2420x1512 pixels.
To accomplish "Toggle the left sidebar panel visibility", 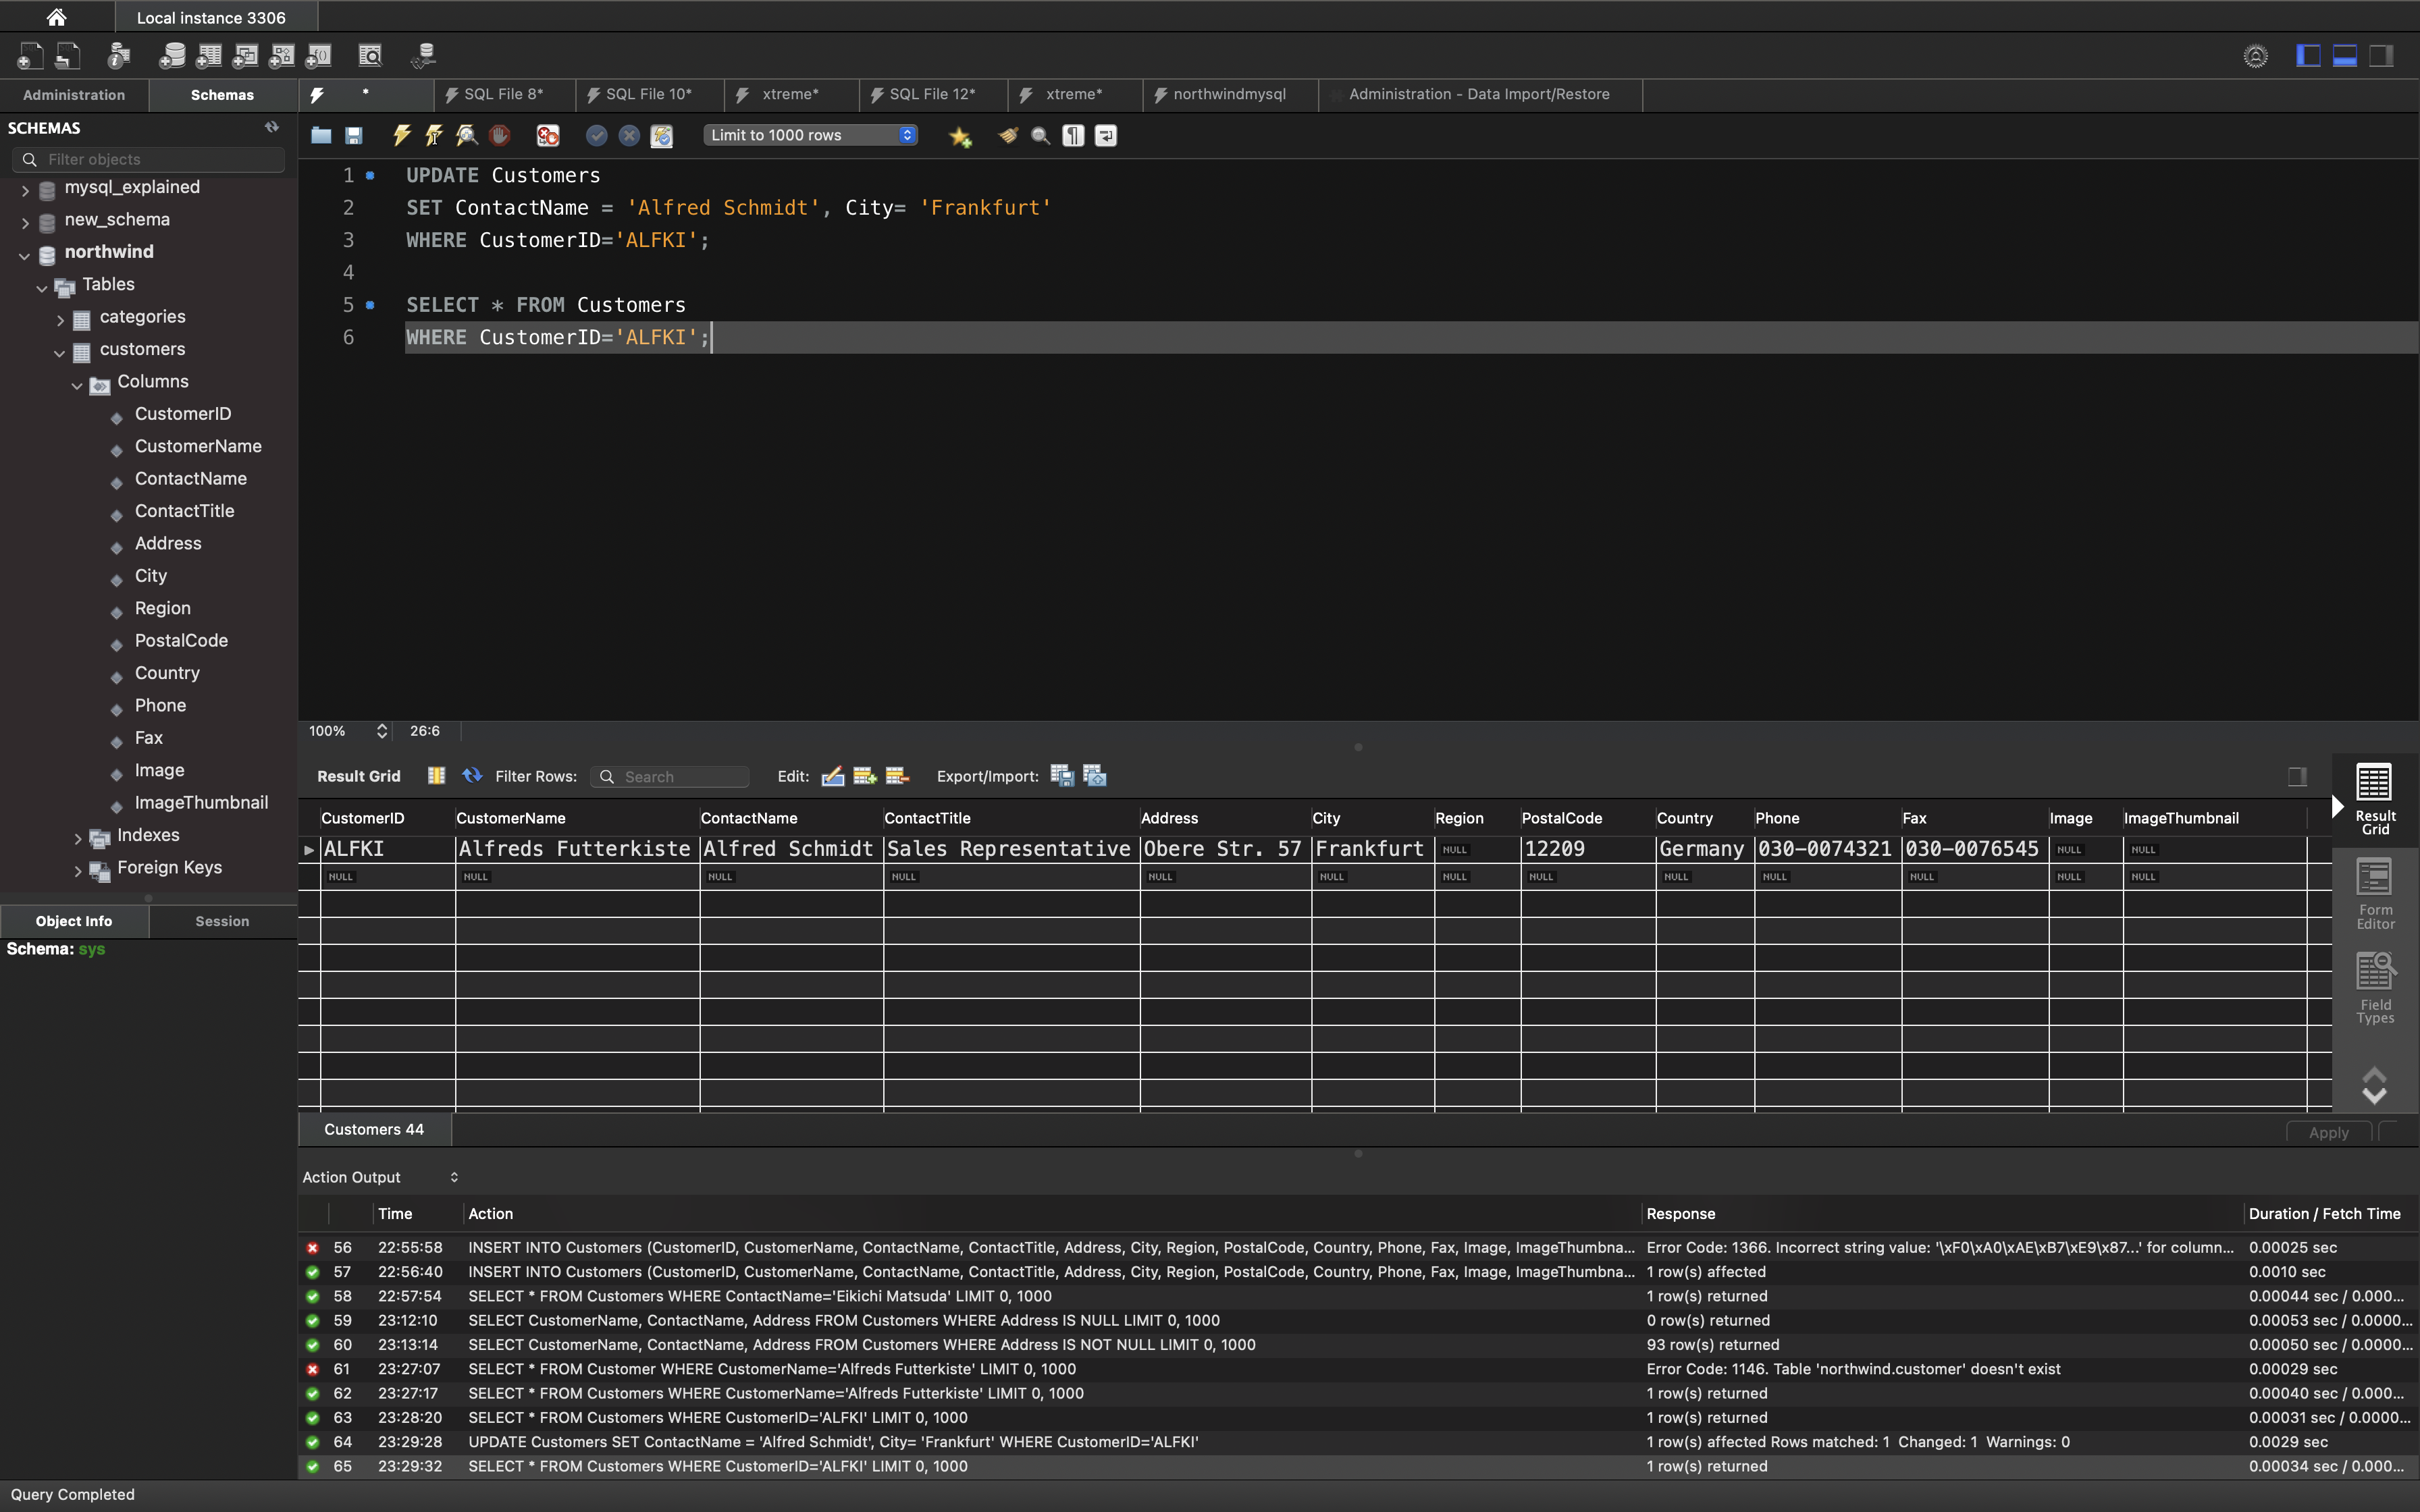I will [2308, 56].
